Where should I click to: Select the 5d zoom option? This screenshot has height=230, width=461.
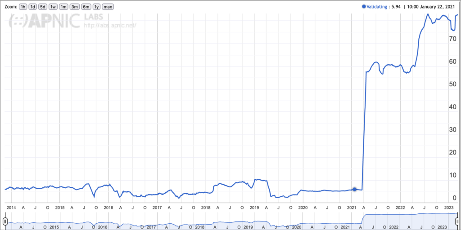tap(43, 7)
